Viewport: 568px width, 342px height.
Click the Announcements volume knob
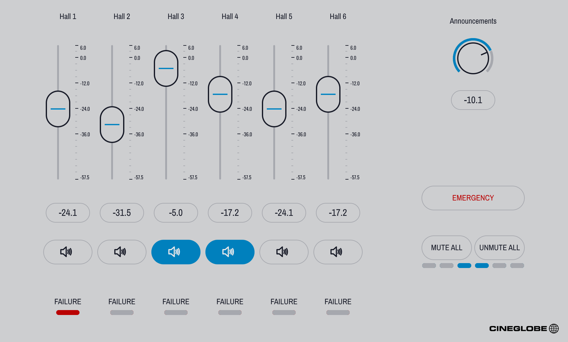point(473,58)
